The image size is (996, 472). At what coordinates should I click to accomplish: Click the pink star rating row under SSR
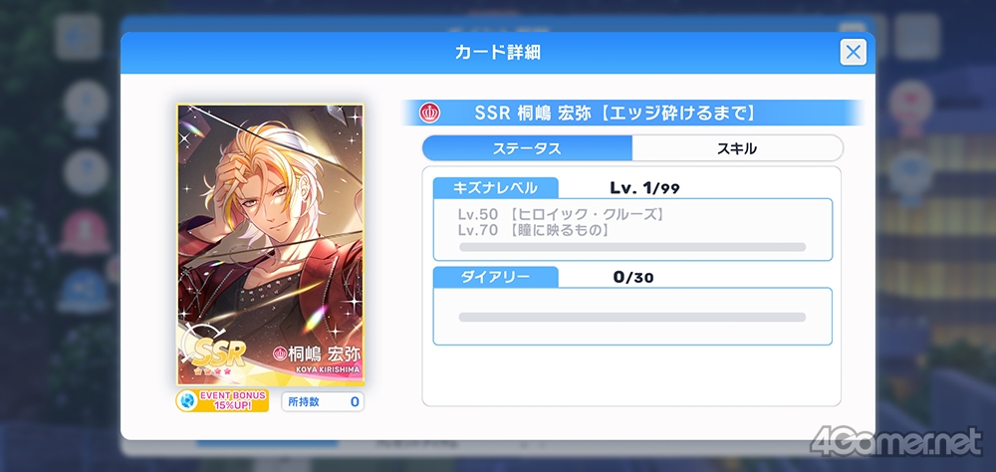coord(212,370)
